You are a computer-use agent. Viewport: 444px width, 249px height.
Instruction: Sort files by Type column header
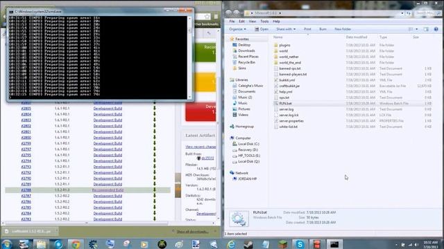[x=383, y=37]
